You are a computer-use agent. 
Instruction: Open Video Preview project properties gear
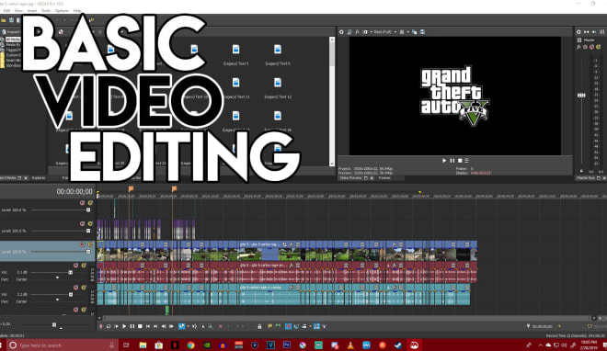point(341,32)
